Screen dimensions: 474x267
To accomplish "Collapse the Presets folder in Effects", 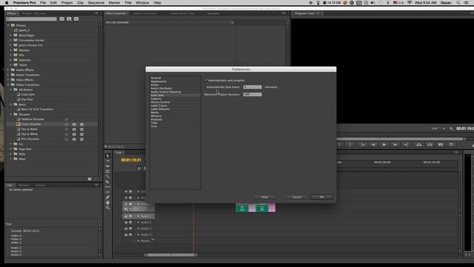I will pos(8,25).
